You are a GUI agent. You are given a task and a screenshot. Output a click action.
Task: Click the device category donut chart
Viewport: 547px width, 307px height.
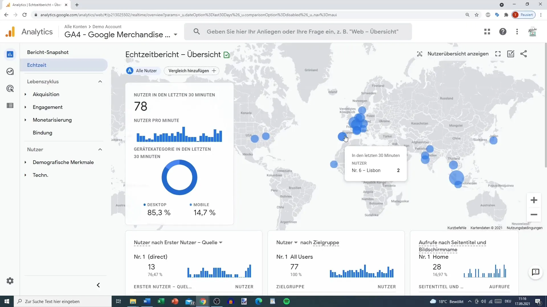pos(179,177)
